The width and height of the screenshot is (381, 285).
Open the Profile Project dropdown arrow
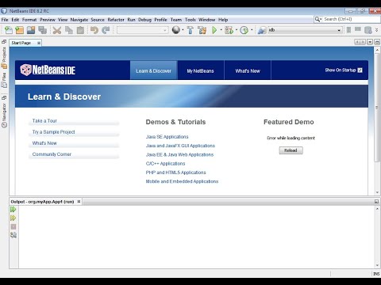tap(252, 30)
